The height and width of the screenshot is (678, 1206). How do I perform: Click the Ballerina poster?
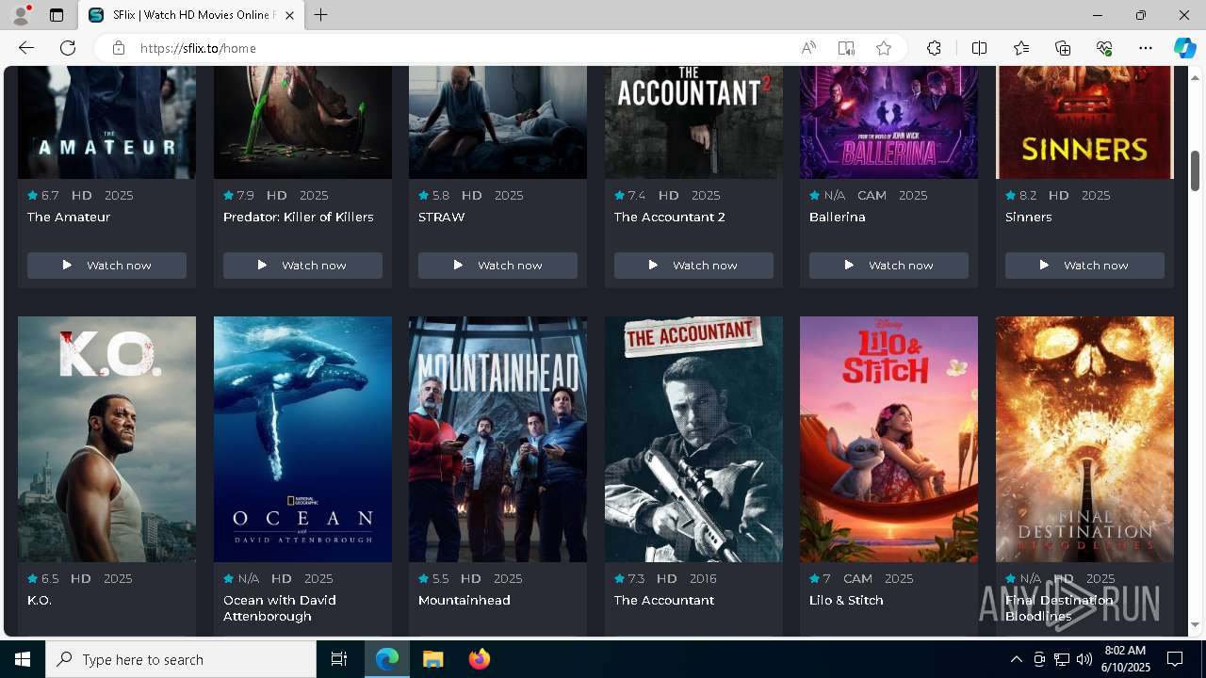coord(888,122)
